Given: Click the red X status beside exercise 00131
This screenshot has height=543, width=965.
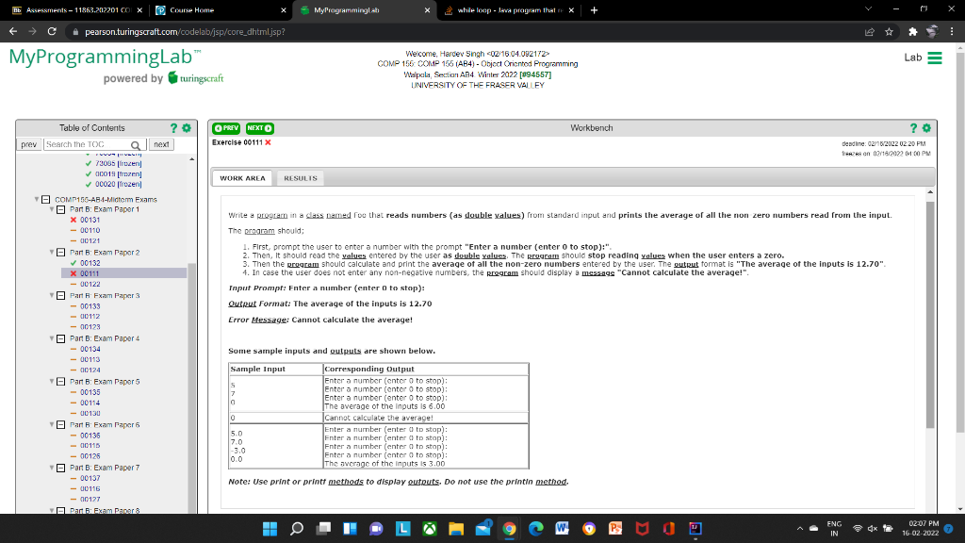Looking at the screenshot, I should [74, 219].
